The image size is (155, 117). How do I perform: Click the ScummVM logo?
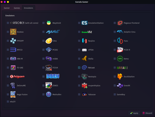tap(87, 32)
